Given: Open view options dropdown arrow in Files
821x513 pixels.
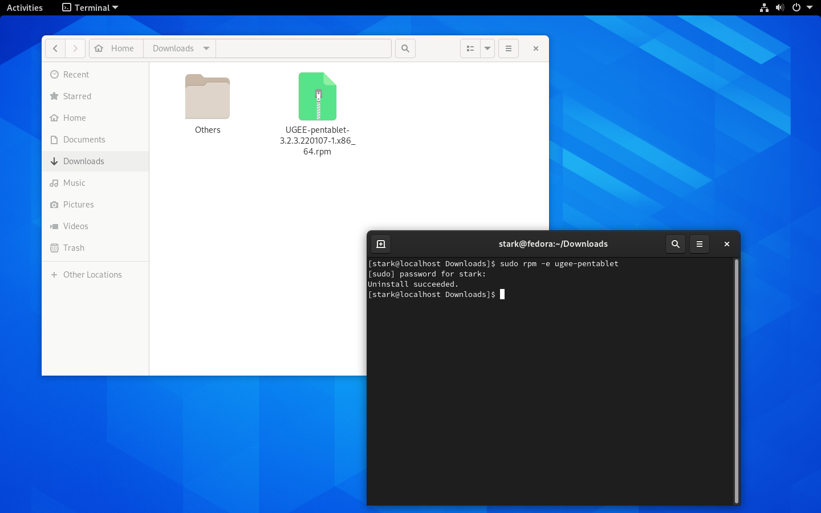Looking at the screenshot, I should tap(487, 48).
